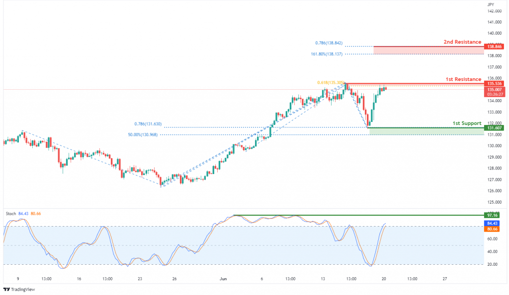The height and width of the screenshot is (295, 509).
Task: Click the Stoch value 84.43
Action: click(x=23, y=214)
